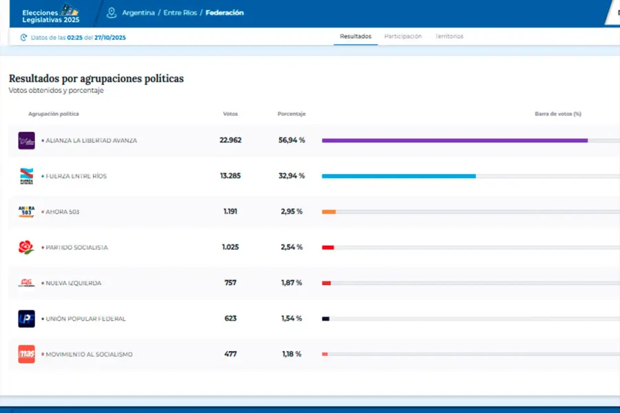Click the Ahora 503 party logo
Viewport: 620px width, 413px height.
click(26, 211)
